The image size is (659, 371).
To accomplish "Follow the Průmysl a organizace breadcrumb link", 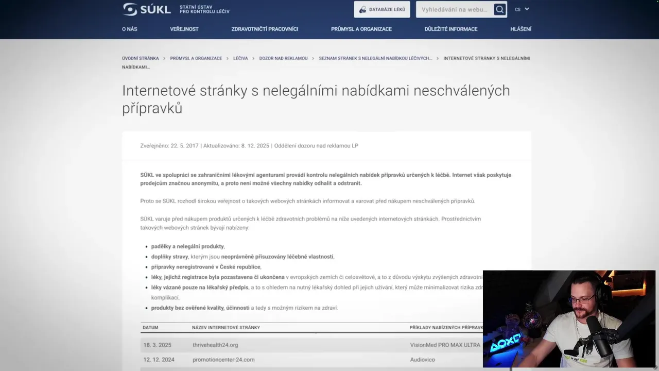I will tap(196, 58).
